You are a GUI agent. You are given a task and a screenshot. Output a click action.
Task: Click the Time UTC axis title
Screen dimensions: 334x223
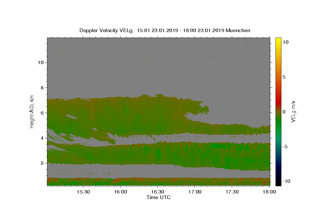point(158,197)
